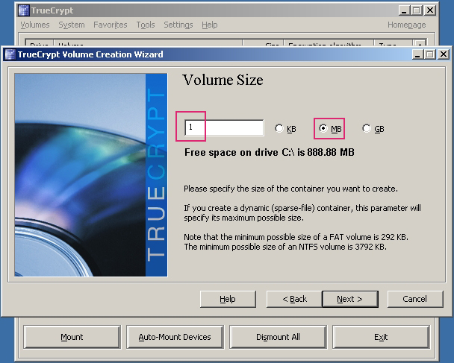The width and height of the screenshot is (454, 363).
Task: Maximize the TrueCrypt main window
Action: pyautogui.click(x=417, y=10)
